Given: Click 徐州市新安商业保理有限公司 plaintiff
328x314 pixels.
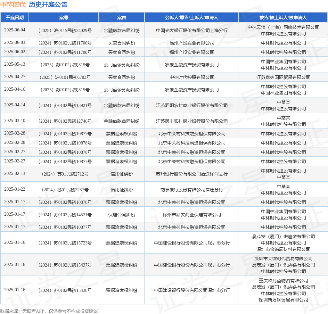Looking at the screenshot, I should [192, 215].
